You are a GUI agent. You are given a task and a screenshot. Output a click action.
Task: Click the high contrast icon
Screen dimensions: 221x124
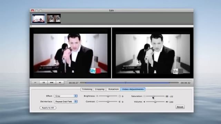(120, 102)
